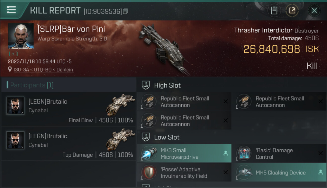The height and width of the screenshot is (188, 327).
Task: View Bär von Pini's portrait
Action: pyautogui.click(x=21, y=36)
